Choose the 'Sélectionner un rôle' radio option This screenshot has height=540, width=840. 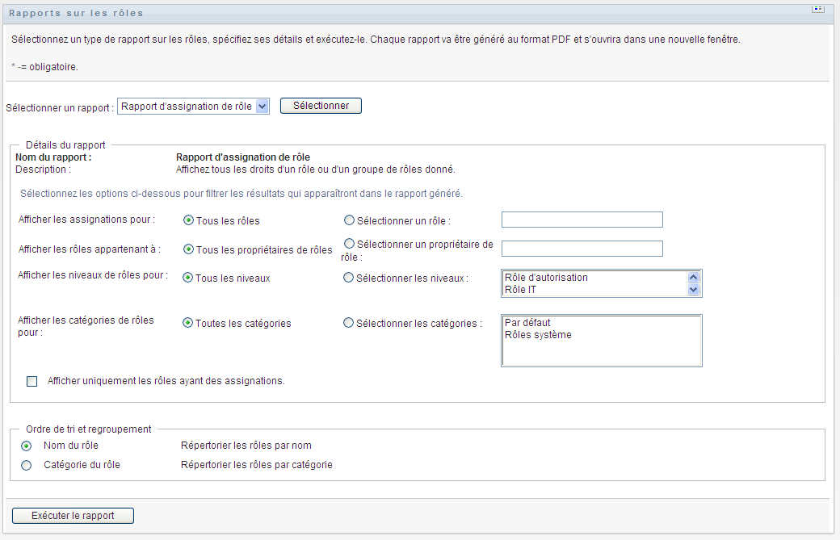349,220
